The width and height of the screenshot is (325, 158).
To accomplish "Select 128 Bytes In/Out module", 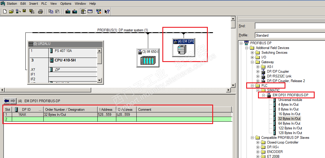I will [x=290, y=133].
